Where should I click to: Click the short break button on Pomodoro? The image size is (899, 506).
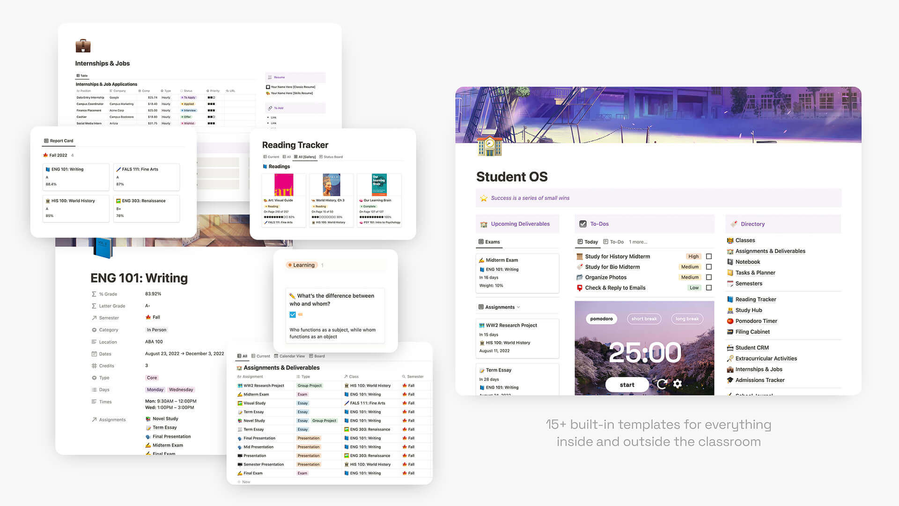[643, 320]
